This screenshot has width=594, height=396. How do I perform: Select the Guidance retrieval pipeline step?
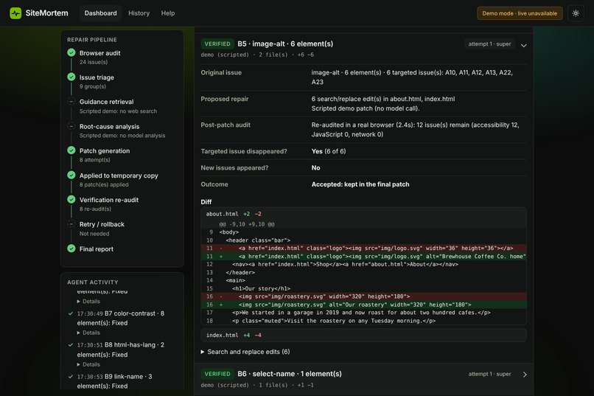point(122,106)
